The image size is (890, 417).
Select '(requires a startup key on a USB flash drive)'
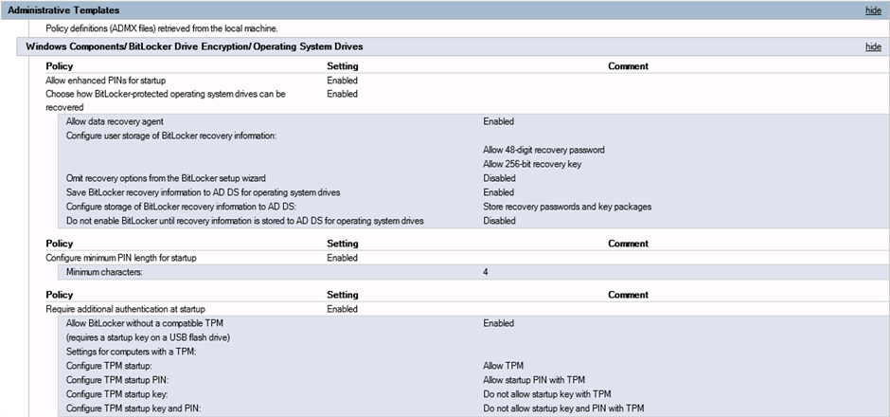tap(148, 337)
